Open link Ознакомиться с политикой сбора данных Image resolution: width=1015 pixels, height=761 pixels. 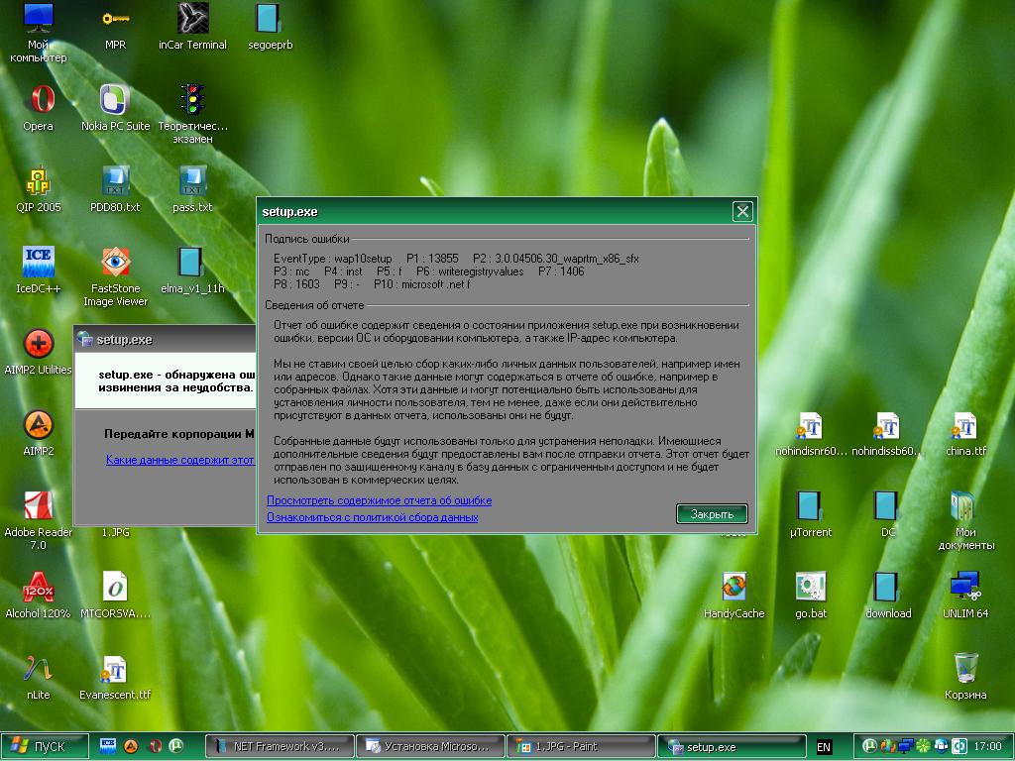tap(372, 517)
